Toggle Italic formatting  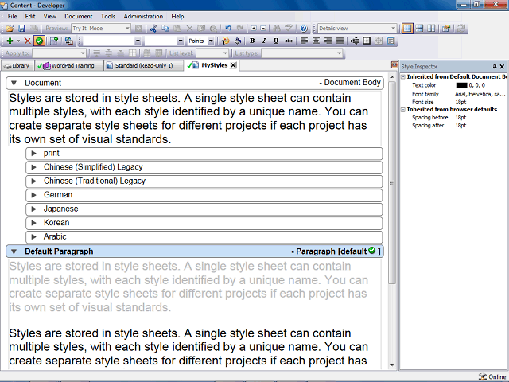tap(264, 41)
